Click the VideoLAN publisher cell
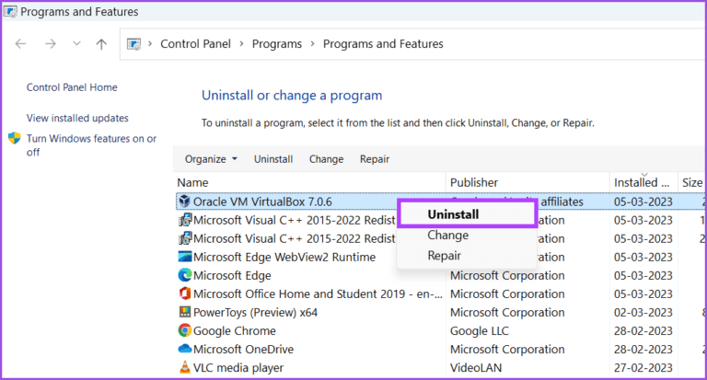This screenshot has width=707, height=380. (x=476, y=368)
